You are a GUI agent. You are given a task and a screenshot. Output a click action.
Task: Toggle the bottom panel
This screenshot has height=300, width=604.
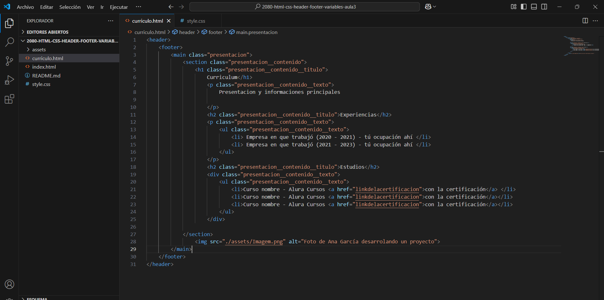[x=534, y=7]
